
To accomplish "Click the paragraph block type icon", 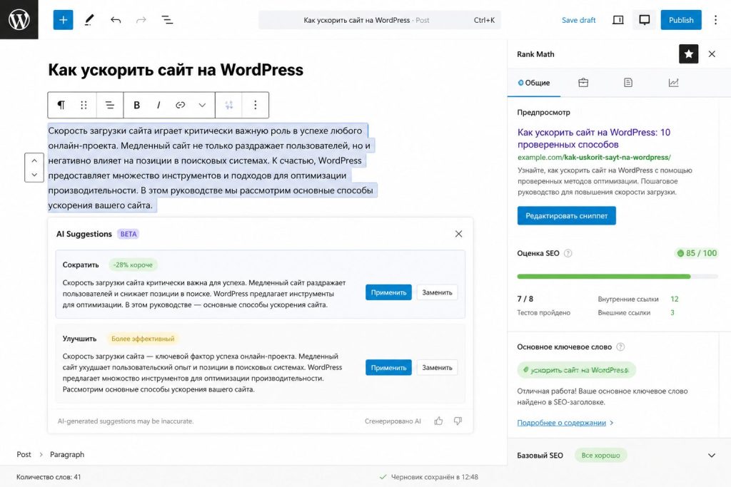I will (61, 105).
